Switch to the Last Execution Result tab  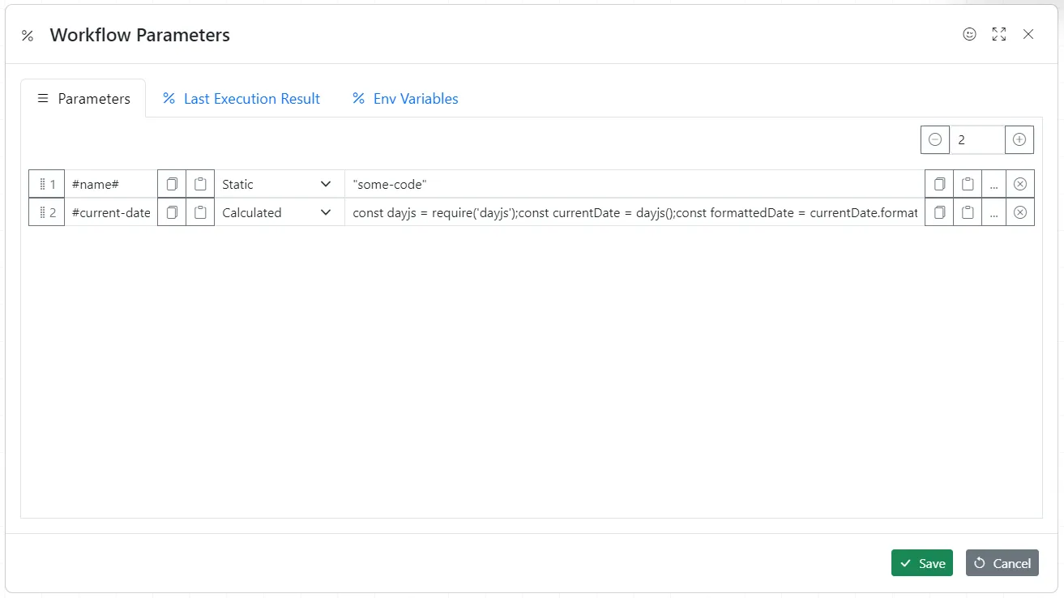point(241,98)
